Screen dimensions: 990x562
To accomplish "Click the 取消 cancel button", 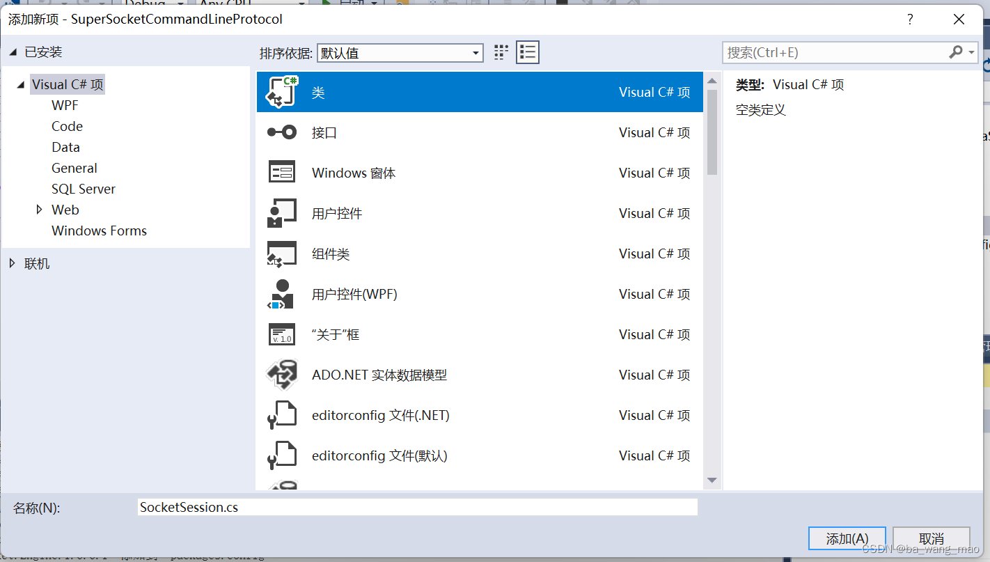I will (x=932, y=538).
